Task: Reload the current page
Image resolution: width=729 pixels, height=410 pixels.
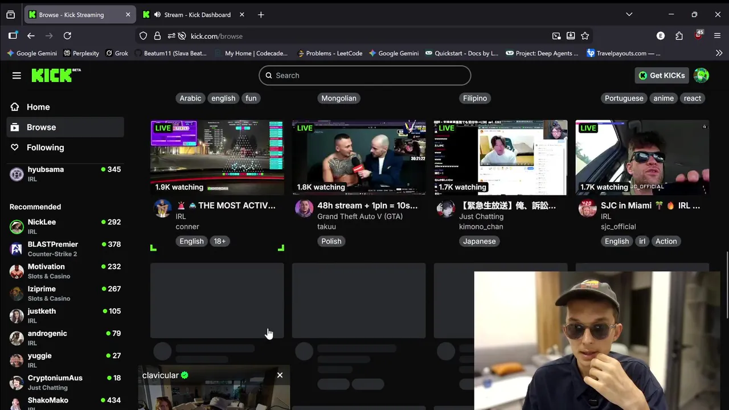Action: [x=67, y=36]
